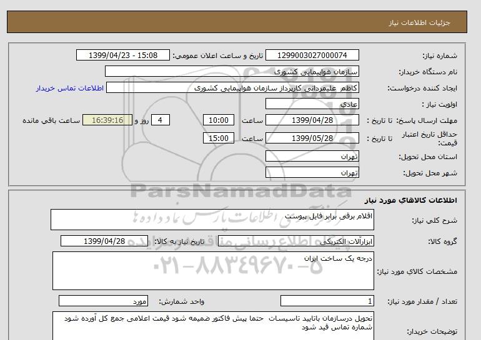Click delivery province field تهران
481x340 pixels.
[312, 156]
